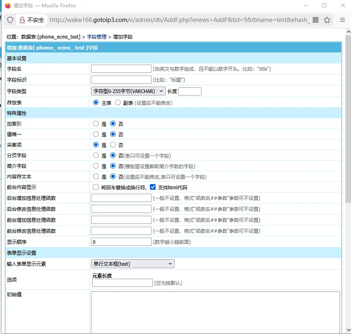Focus the 字段标识 text field
The image size is (351, 334).
point(121,80)
